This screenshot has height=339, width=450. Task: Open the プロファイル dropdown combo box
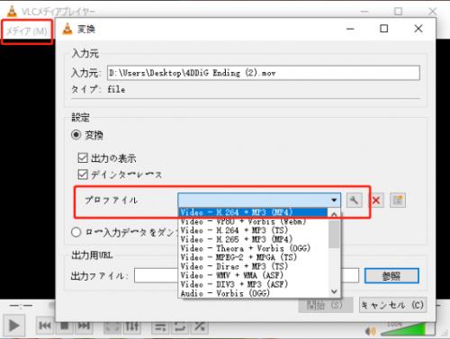coord(259,200)
